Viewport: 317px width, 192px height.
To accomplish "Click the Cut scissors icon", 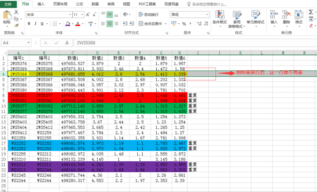I will [16, 12].
